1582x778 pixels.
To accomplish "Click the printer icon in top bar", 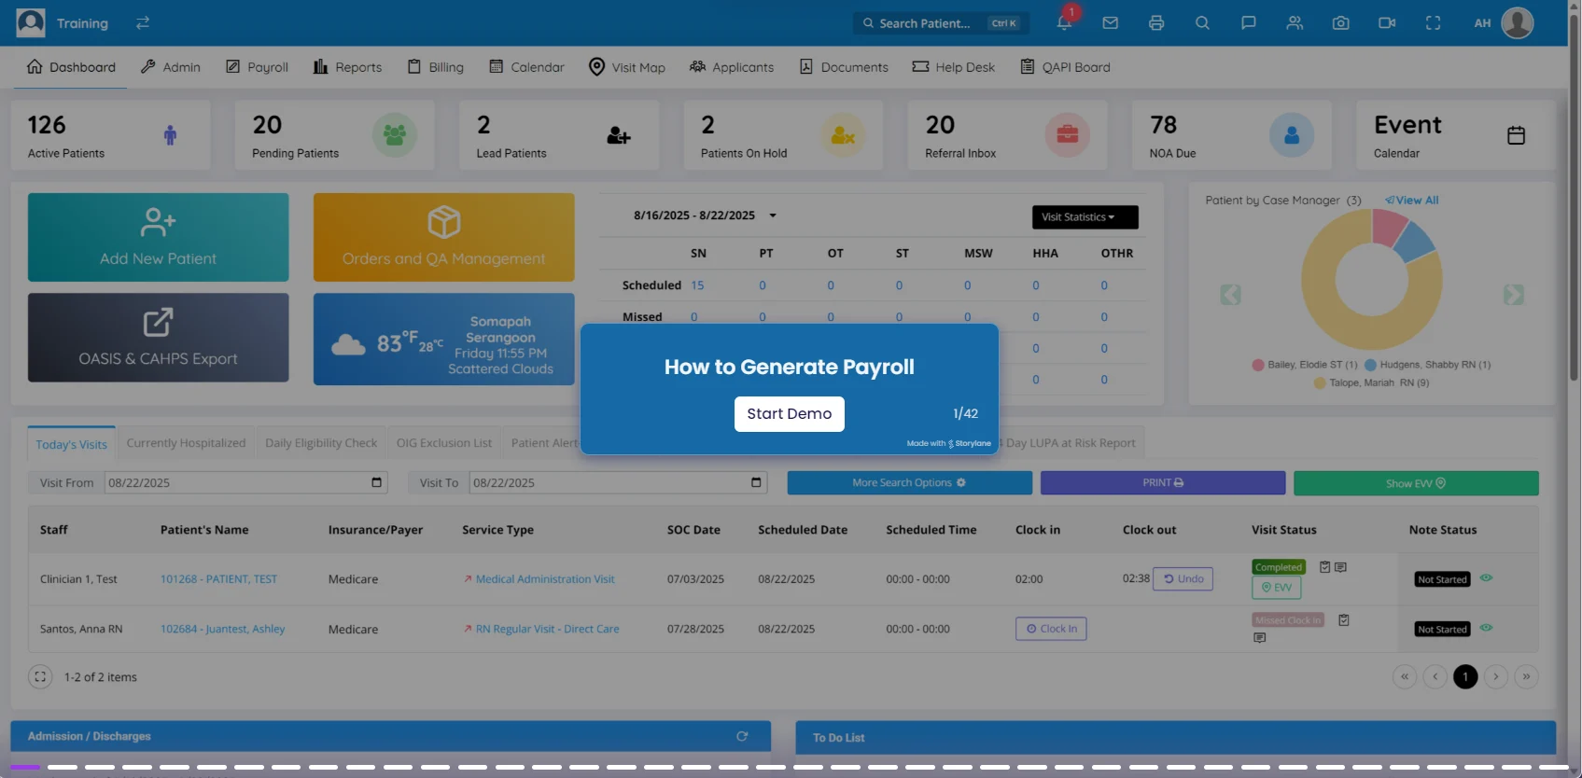I will [x=1156, y=23].
